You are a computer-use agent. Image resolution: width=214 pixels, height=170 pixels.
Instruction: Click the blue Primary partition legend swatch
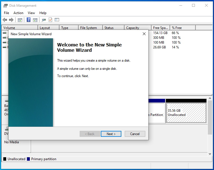[28, 159]
